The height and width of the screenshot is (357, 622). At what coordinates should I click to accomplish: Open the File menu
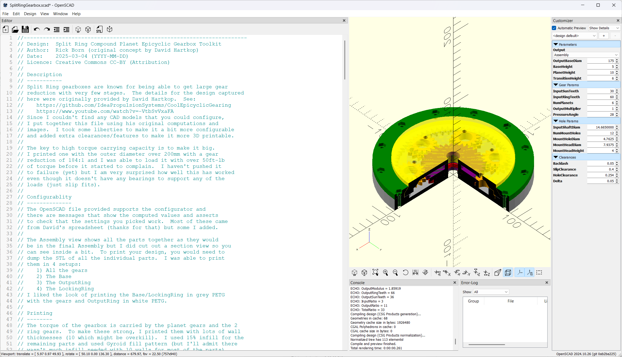point(5,14)
